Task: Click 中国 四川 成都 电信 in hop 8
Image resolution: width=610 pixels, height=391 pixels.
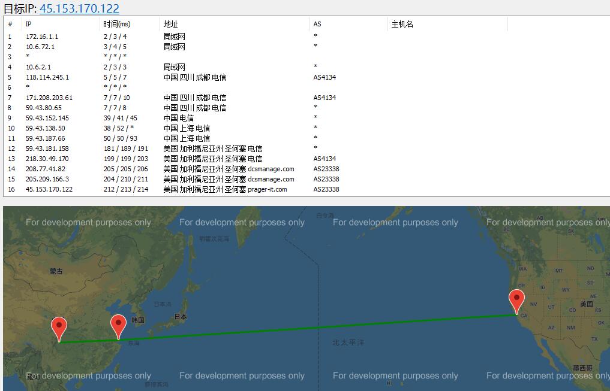Action: [195, 108]
